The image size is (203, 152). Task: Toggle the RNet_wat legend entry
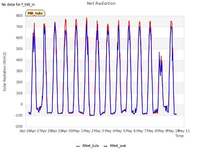pyautogui.click(x=115, y=146)
